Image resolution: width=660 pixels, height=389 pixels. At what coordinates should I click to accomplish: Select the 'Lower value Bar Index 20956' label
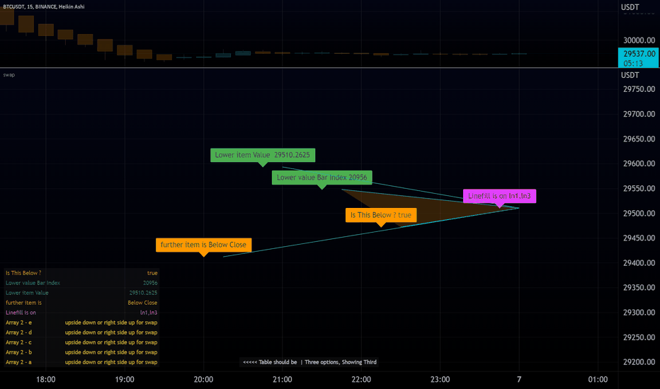tap(322, 178)
